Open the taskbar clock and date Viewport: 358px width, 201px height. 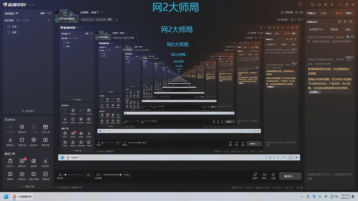(345, 197)
